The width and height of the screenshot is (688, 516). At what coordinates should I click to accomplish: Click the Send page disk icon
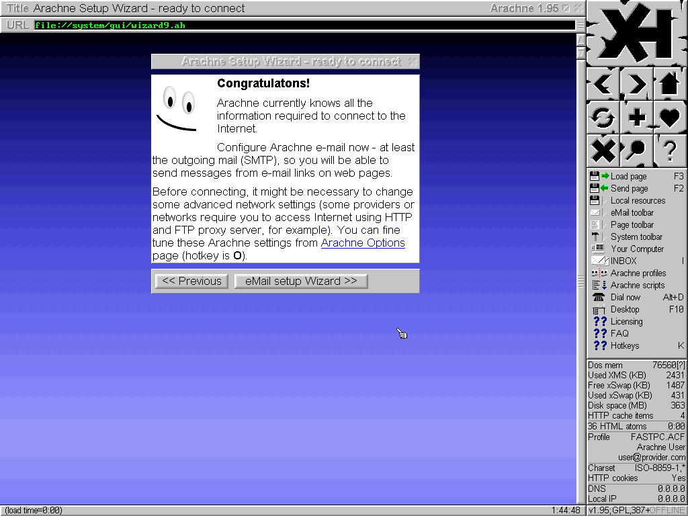[599, 188]
